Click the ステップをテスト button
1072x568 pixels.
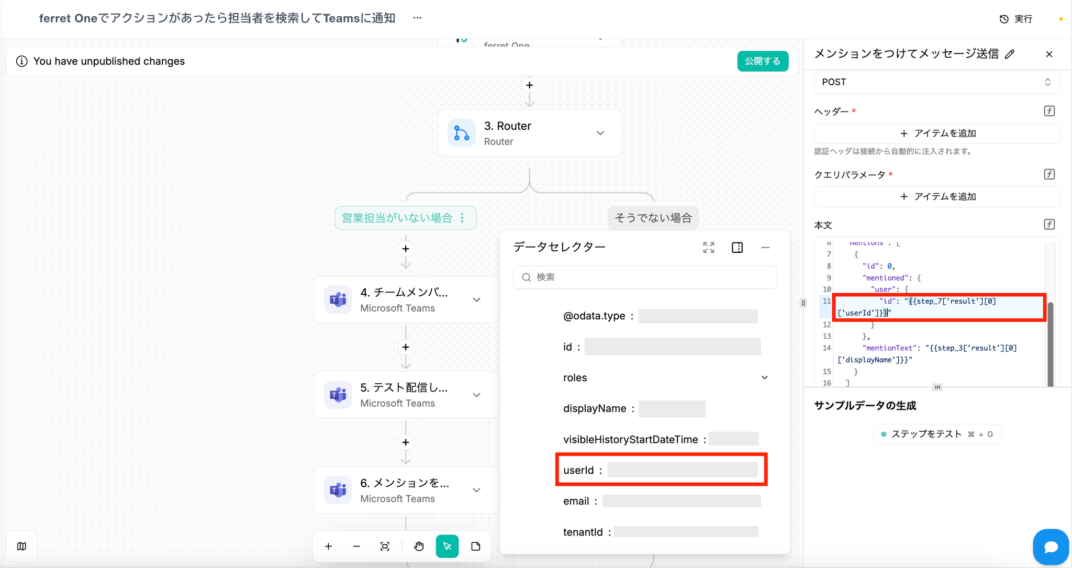(x=936, y=434)
